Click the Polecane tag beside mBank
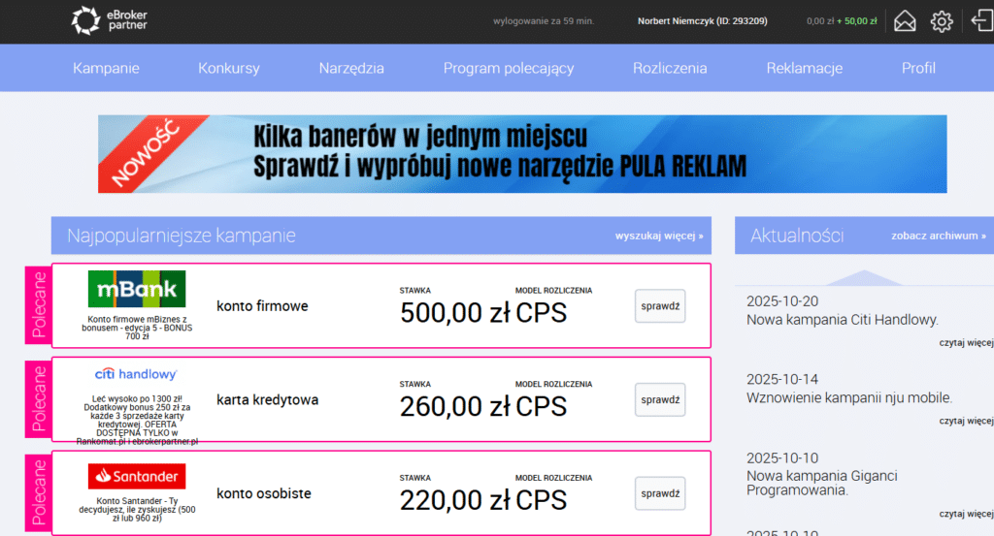Screen dimensions: 994x536 [38, 305]
